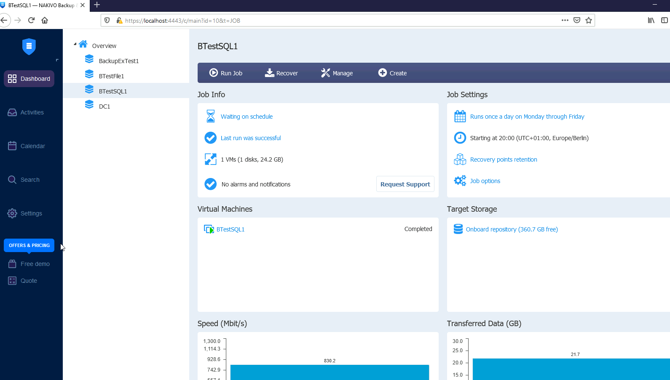
Task: Click the retention cubes icon
Action: (x=460, y=159)
